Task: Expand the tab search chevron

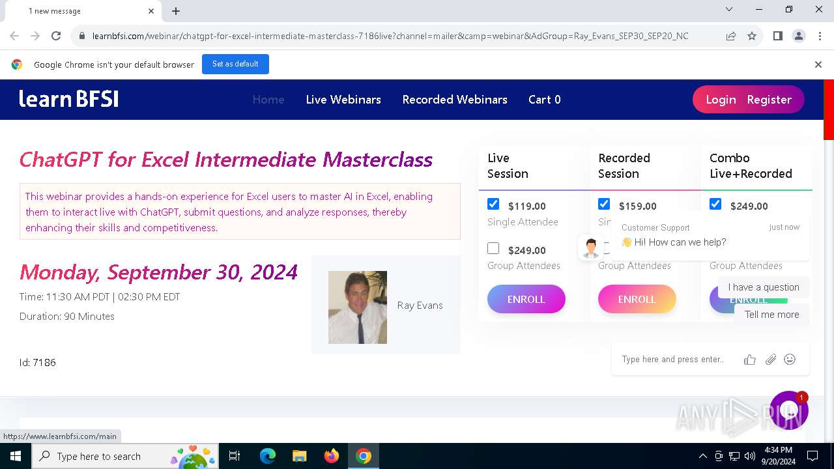Action: tap(729, 10)
